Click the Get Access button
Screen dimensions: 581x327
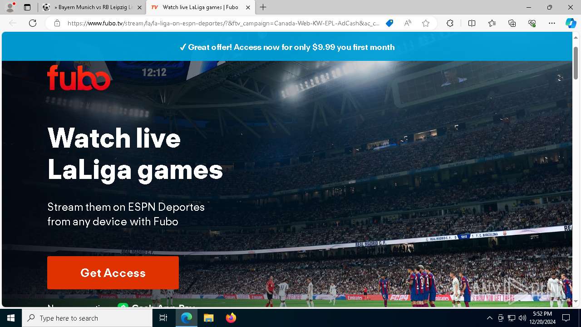coord(113,272)
